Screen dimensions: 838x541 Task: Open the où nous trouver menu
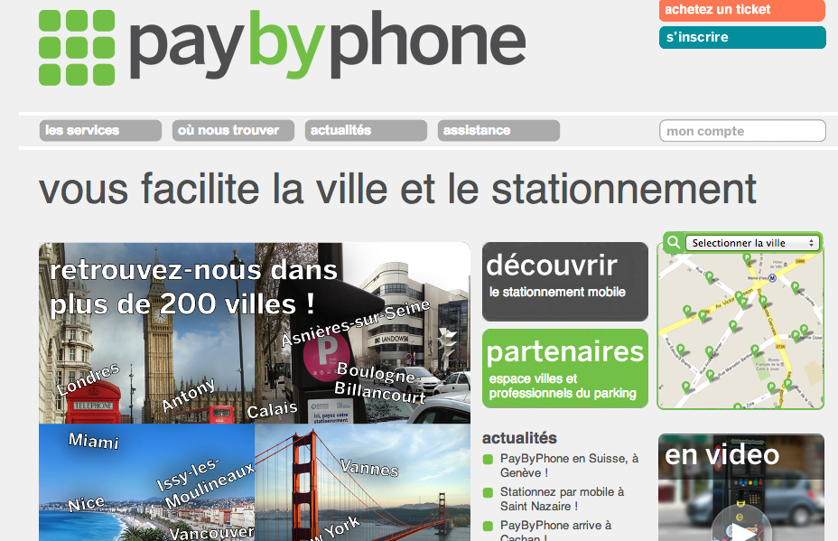[x=233, y=130]
